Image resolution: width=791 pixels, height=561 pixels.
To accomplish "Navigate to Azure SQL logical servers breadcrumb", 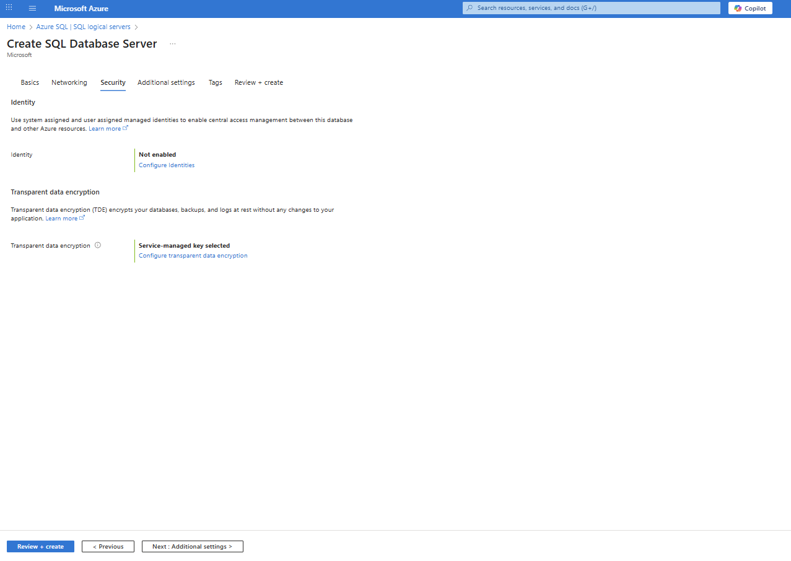I will pyautogui.click(x=84, y=27).
